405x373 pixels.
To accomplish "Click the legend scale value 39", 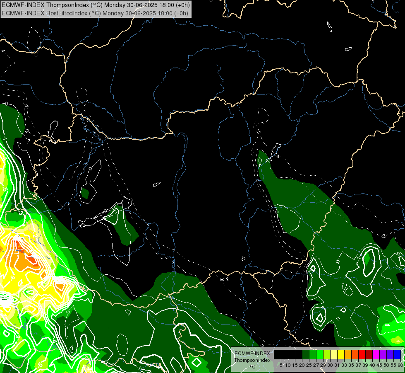I will pos(365,365).
